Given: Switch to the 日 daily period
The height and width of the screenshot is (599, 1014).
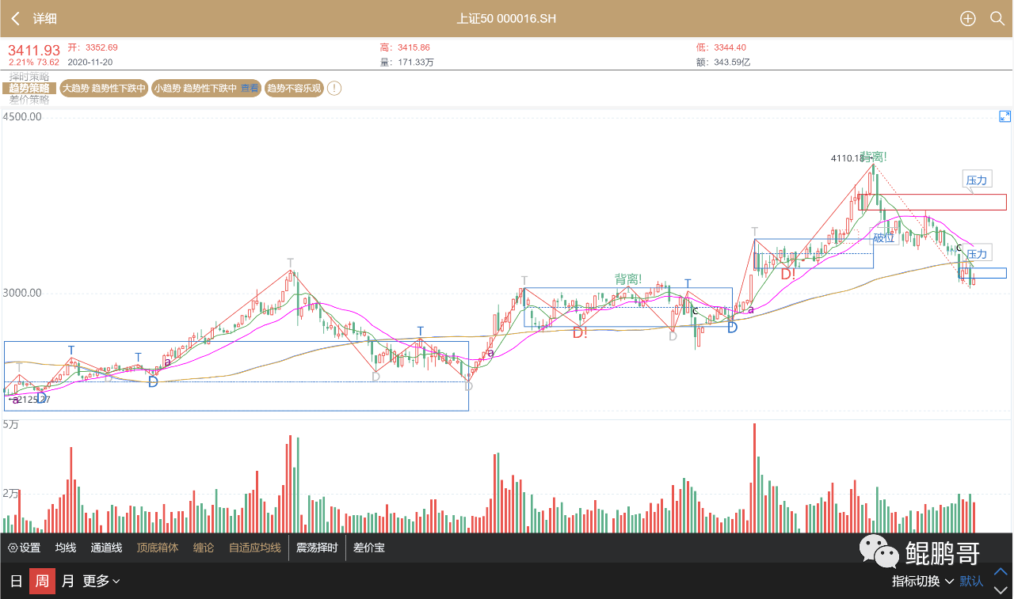Looking at the screenshot, I should coord(16,581).
